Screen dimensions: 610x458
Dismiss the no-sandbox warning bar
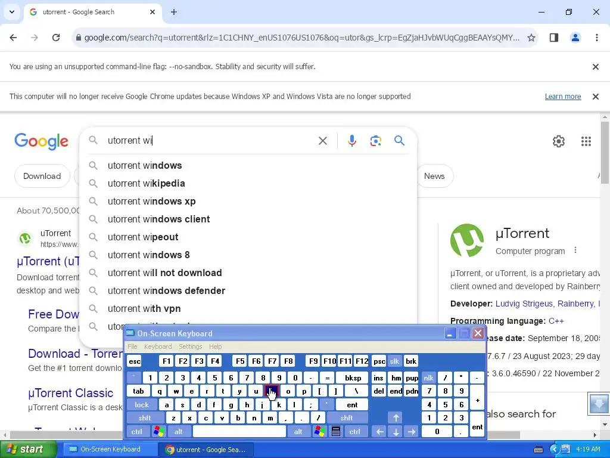pos(595,67)
